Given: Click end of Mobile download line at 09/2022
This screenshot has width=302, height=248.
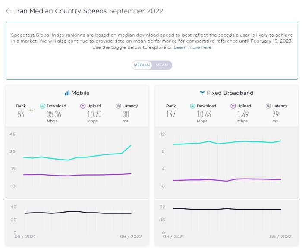Looking at the screenshot, I should click(131, 145).
